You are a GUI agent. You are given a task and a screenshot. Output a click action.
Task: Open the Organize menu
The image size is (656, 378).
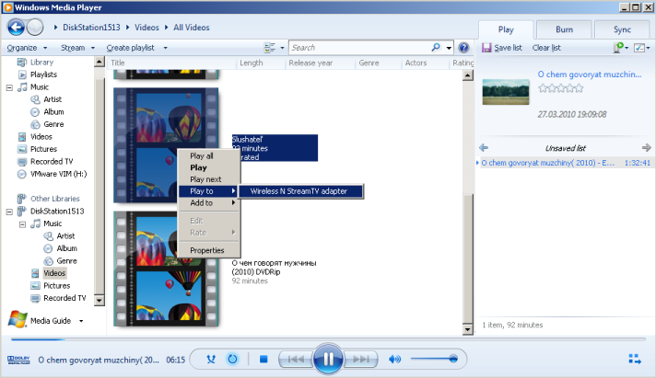[x=27, y=48]
